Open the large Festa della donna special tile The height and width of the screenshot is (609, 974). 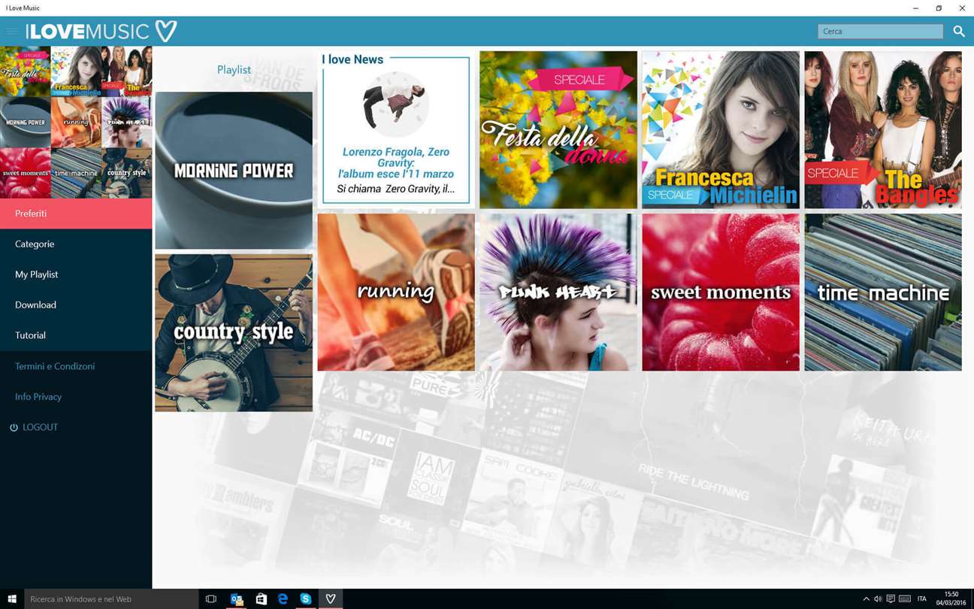pos(558,130)
